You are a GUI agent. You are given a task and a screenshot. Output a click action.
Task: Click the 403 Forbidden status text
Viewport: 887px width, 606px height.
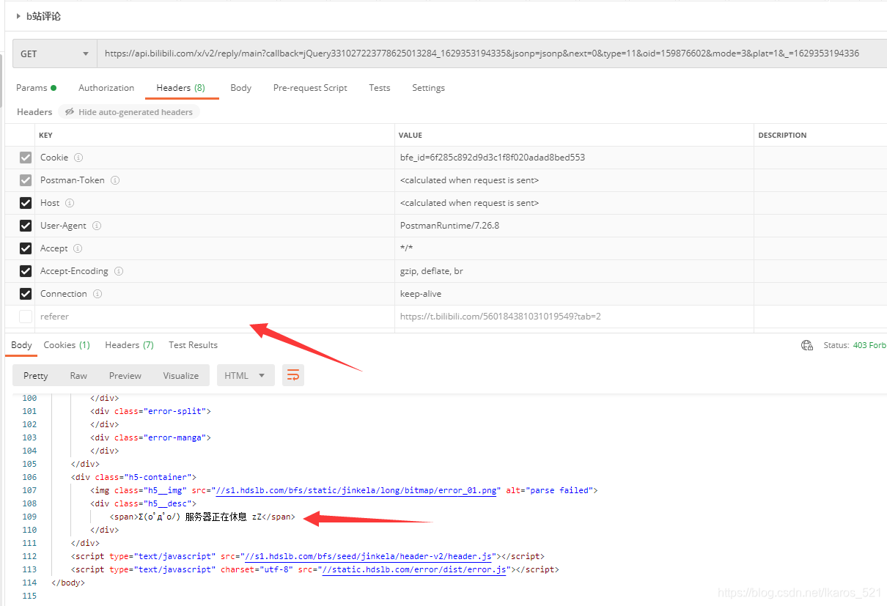(869, 345)
